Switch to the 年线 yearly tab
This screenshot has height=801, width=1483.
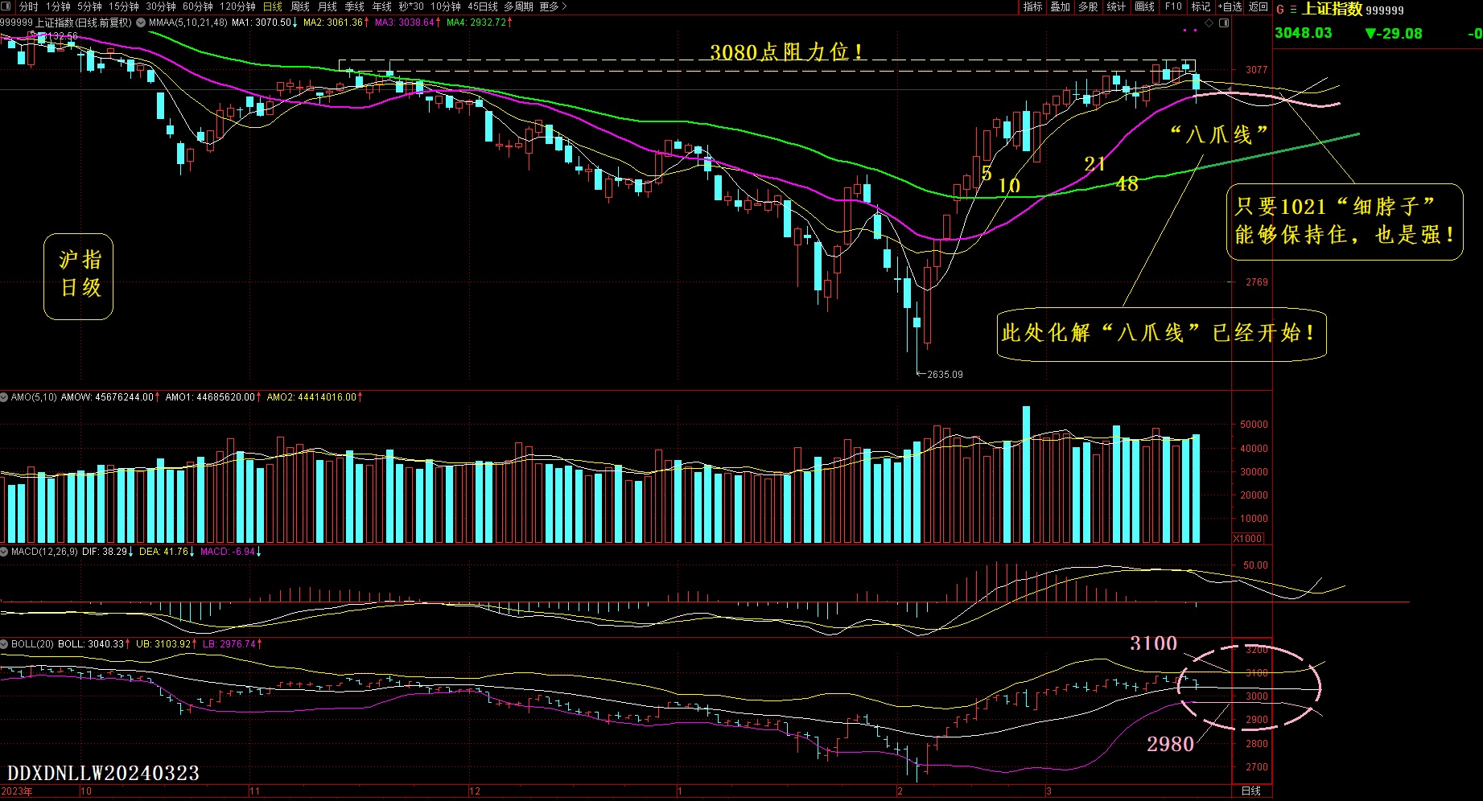[382, 6]
